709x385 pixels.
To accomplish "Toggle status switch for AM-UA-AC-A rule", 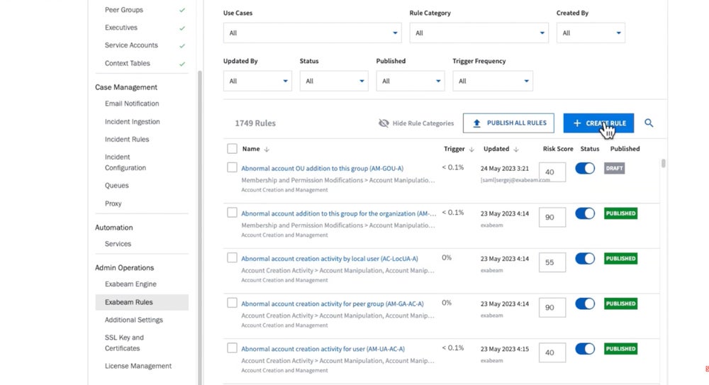I will (x=585, y=349).
